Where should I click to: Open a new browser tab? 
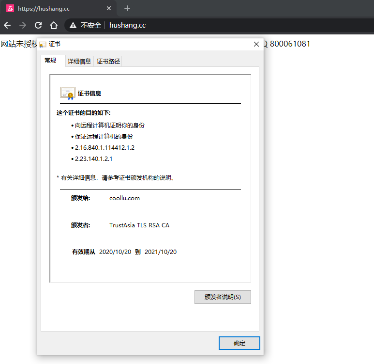coord(127,8)
